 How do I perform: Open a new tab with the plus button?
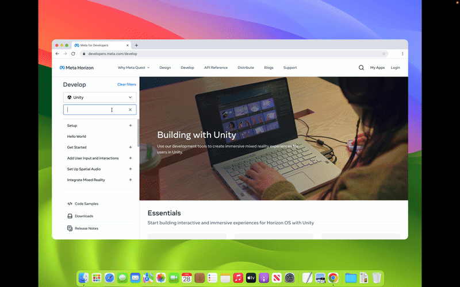(136, 45)
